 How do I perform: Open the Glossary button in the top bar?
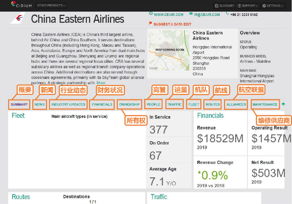point(224,6)
